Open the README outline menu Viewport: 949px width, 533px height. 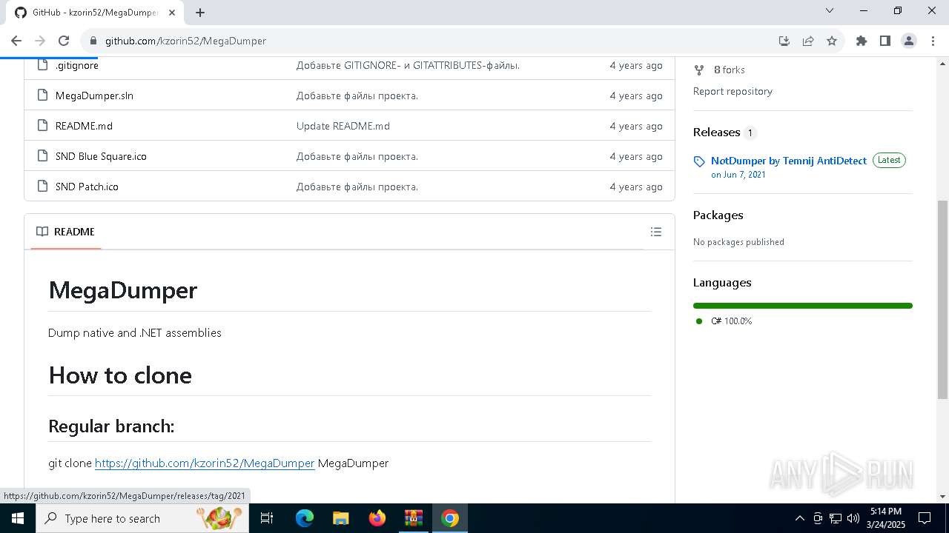656,232
